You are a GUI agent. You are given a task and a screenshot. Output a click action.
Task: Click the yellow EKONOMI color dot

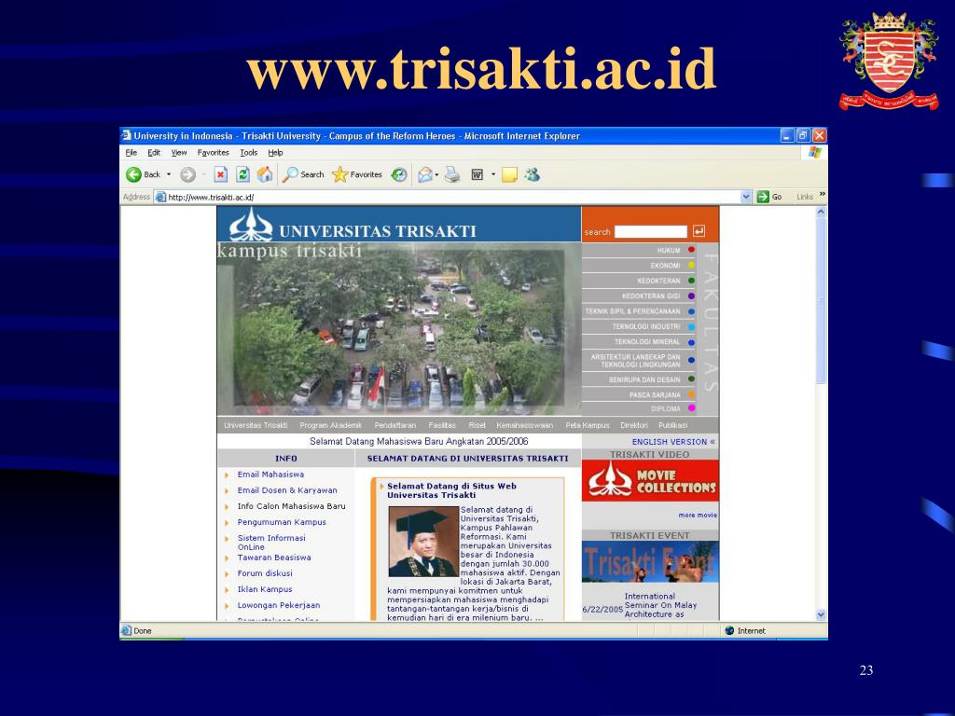pos(691,265)
